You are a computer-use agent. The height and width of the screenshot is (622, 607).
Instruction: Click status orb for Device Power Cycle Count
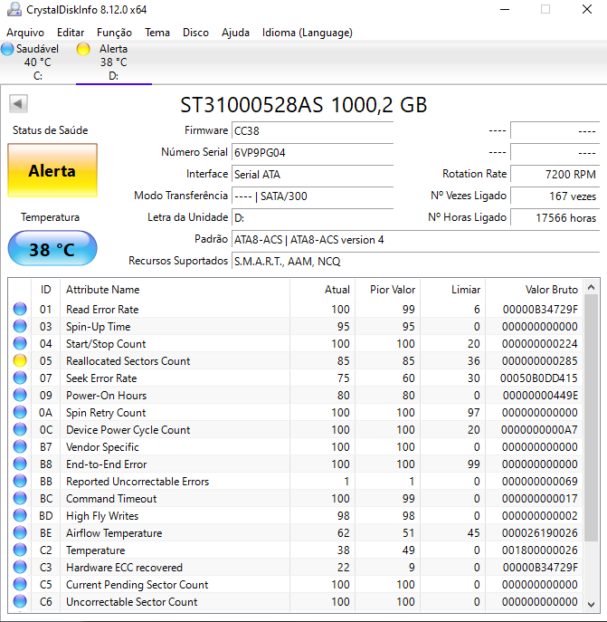pos(20,429)
